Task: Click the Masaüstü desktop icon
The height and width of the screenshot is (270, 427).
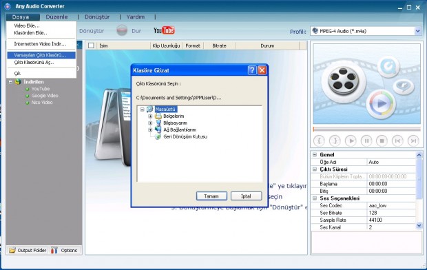Action: click(x=150, y=110)
